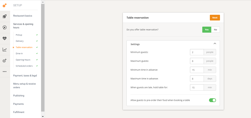
Task: Open the Opening Hours menu item
Action: tap(23, 60)
